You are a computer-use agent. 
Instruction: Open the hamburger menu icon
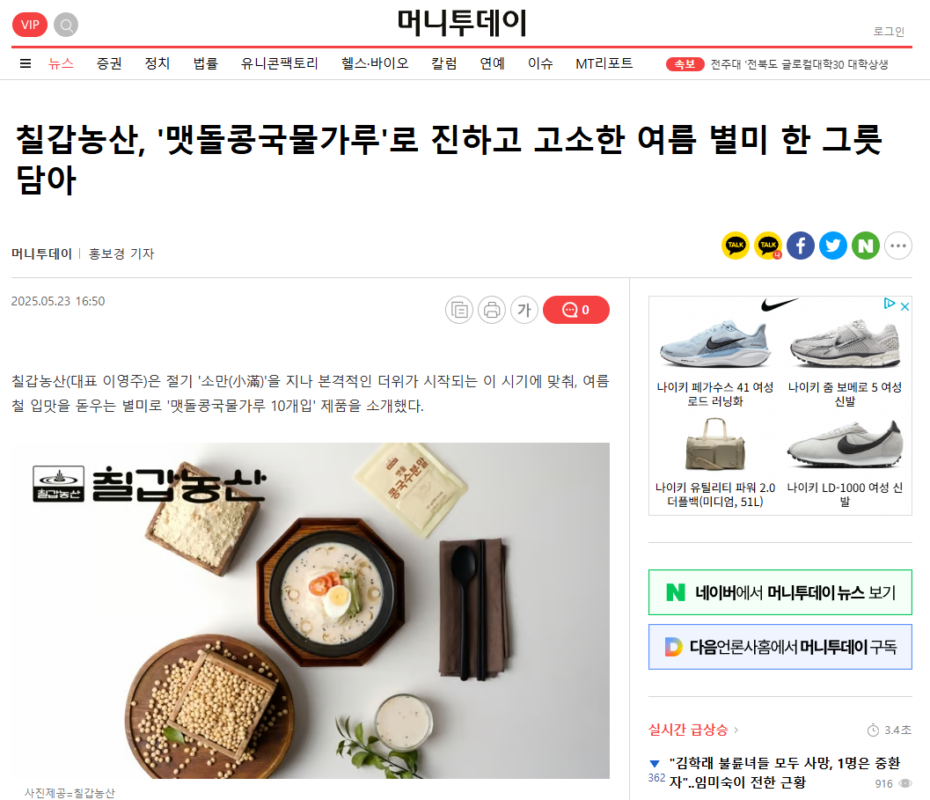[26, 63]
